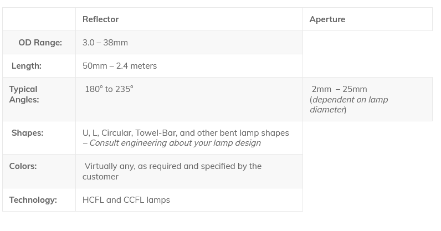This screenshot has width=441, height=231.
Task: Click the HCFL and CCFL lamps text
Action: (x=126, y=200)
